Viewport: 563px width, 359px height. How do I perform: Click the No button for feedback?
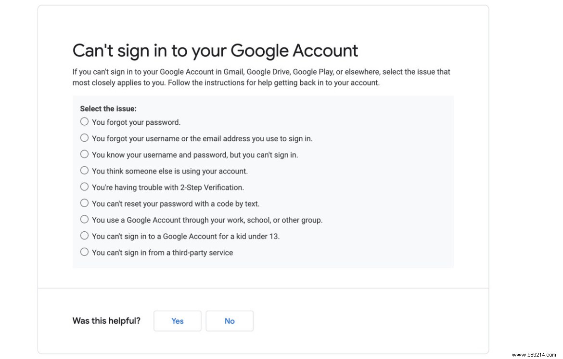click(x=230, y=321)
